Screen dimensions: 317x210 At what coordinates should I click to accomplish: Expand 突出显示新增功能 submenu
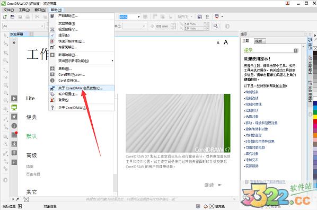[82, 60]
